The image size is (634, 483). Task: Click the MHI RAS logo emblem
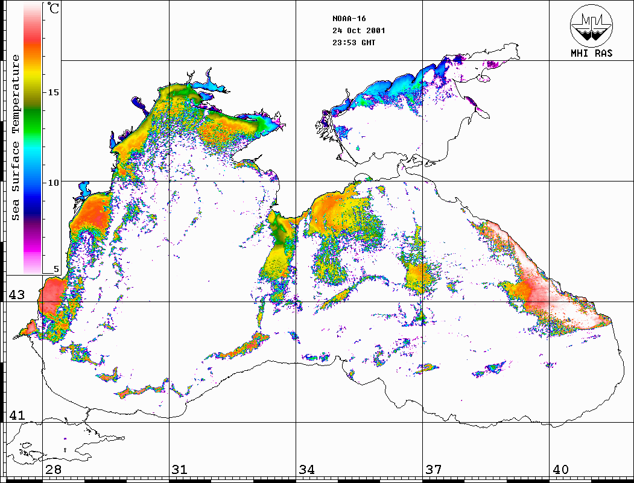[x=591, y=25]
